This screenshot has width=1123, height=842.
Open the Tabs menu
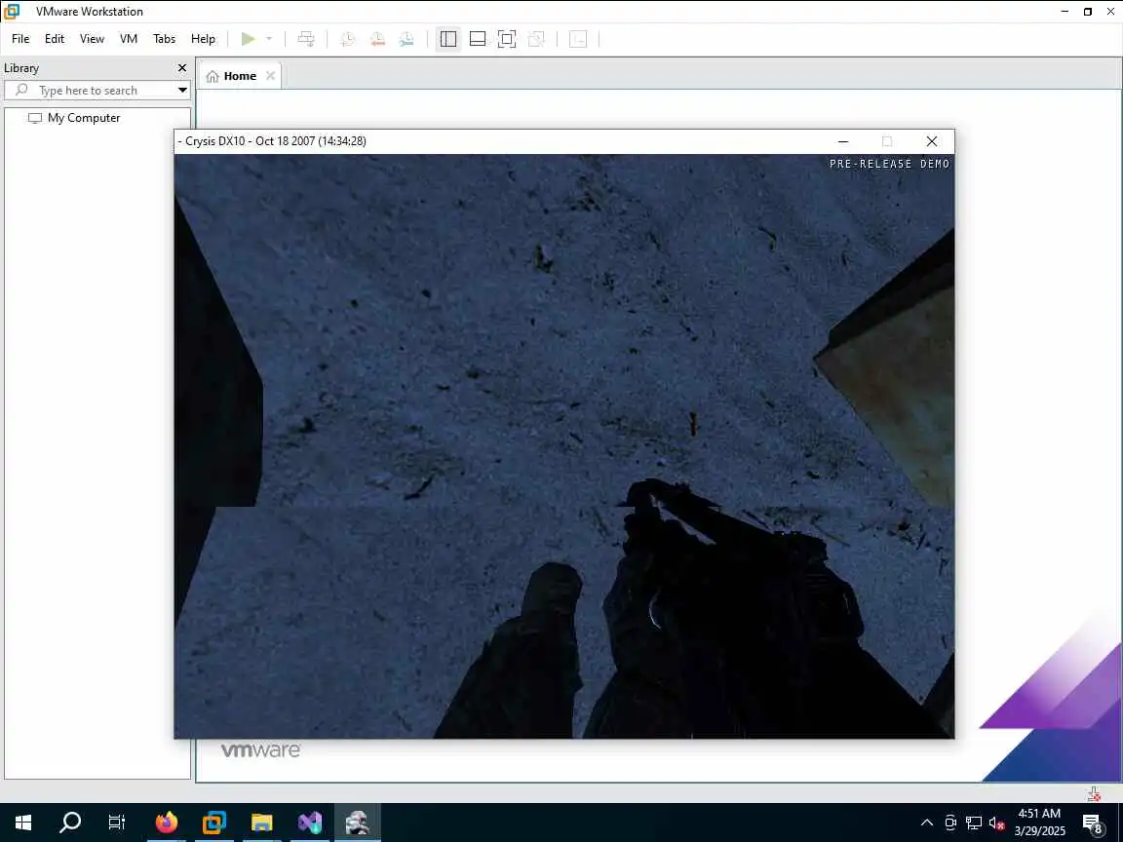(164, 39)
